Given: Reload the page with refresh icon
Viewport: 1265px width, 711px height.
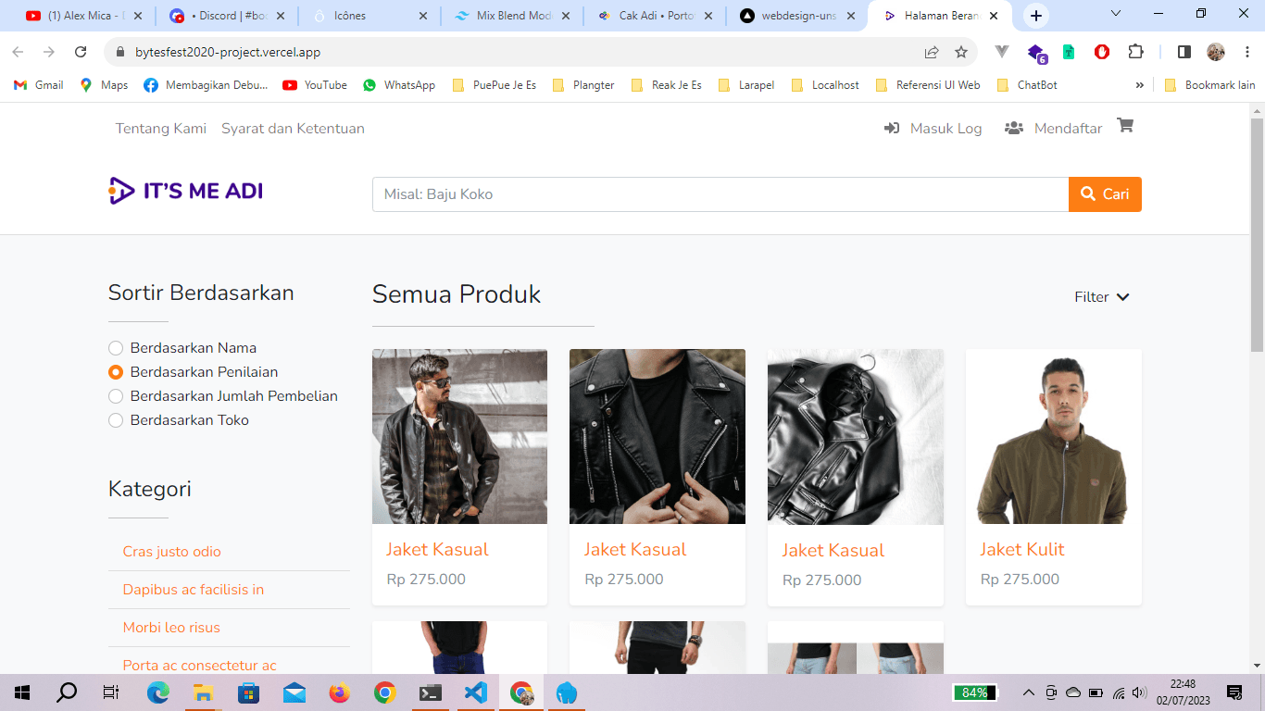Looking at the screenshot, I should 81,52.
